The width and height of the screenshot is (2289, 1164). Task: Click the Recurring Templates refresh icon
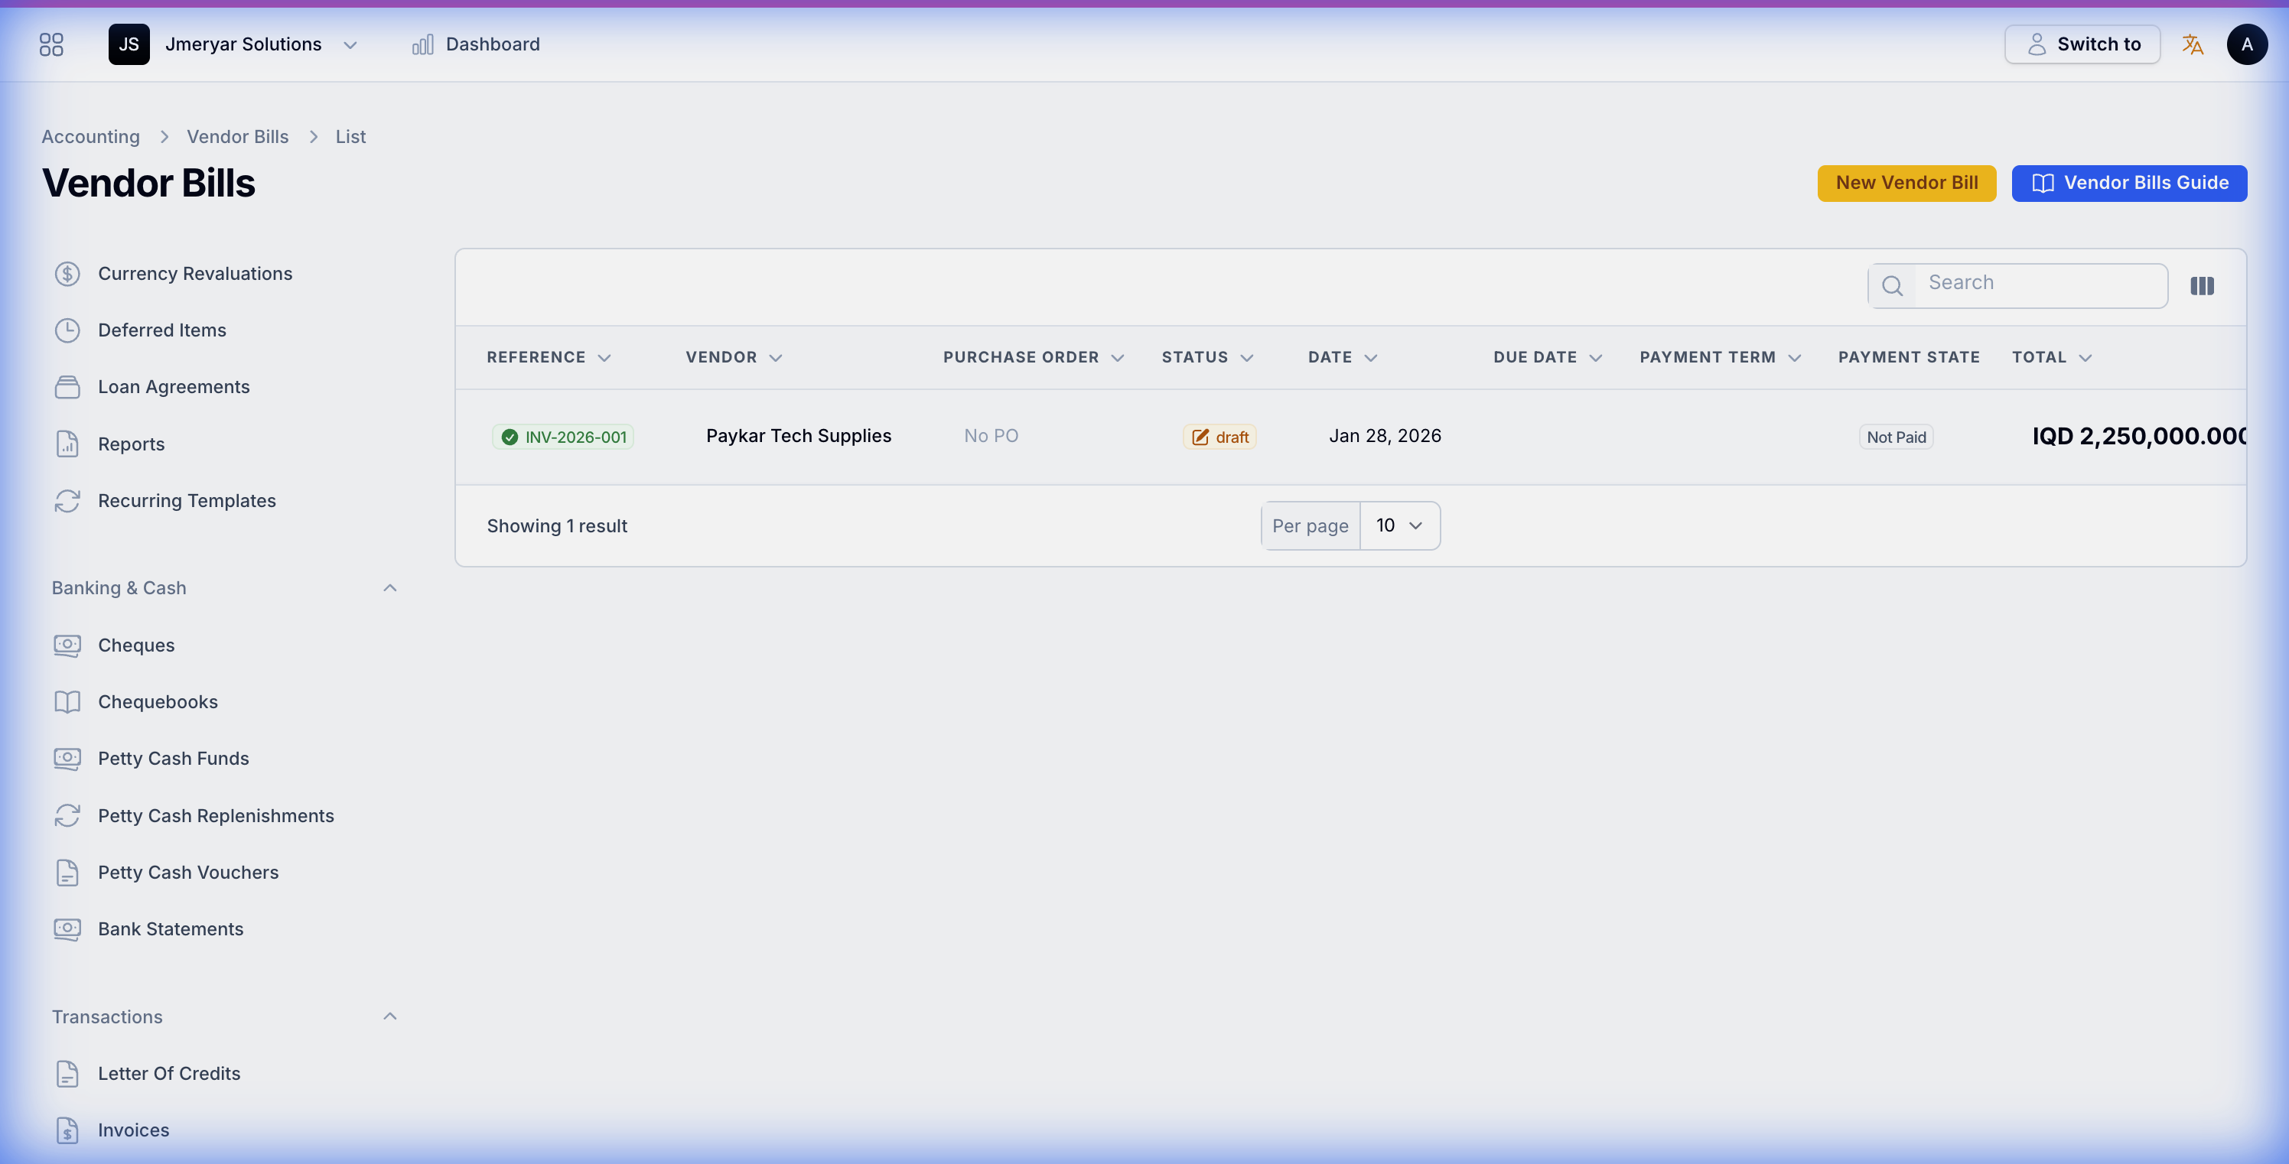[x=68, y=500]
